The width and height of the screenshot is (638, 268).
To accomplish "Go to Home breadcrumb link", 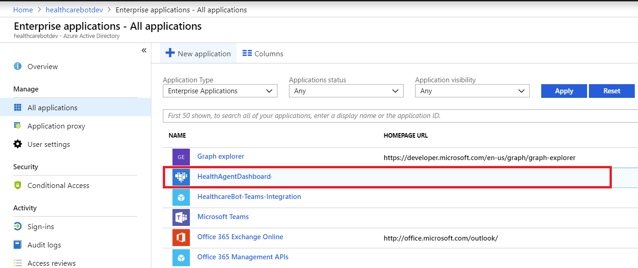I will (23, 10).
